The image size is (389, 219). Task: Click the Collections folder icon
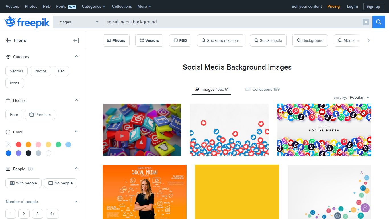247,89
